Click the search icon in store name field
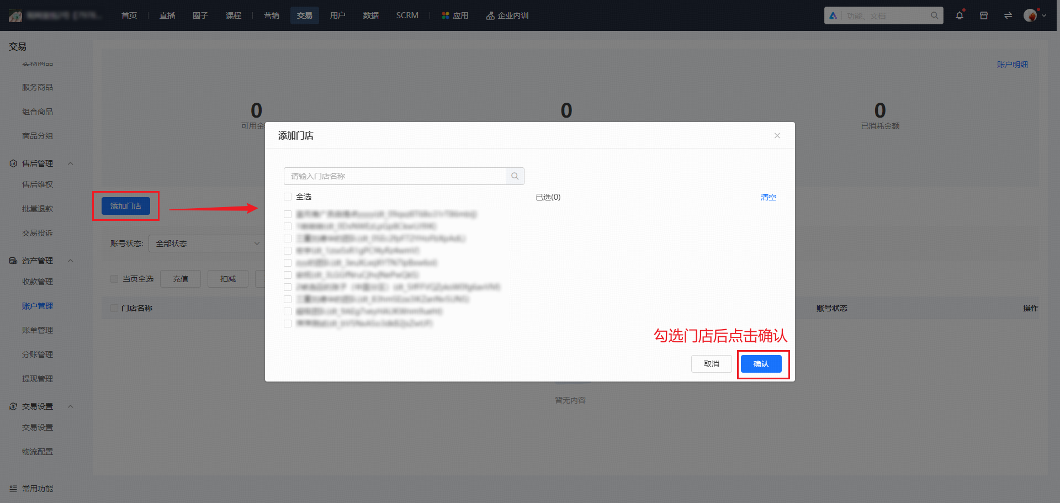 [515, 176]
